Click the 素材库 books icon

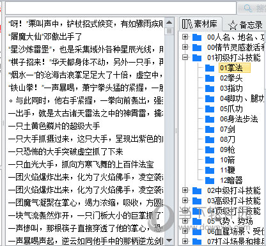(187, 24)
